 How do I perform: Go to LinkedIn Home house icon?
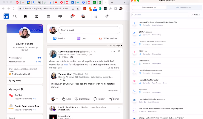[x=25, y=16]
